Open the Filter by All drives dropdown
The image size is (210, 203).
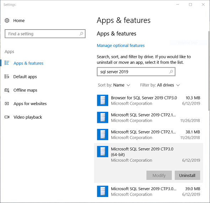pyautogui.click(x=160, y=85)
